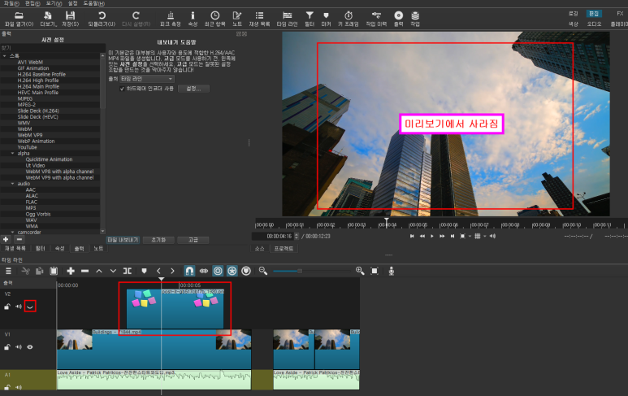This screenshot has height=396, width=628.
Task: Click the timeline Append plus icon
Action: (71, 271)
